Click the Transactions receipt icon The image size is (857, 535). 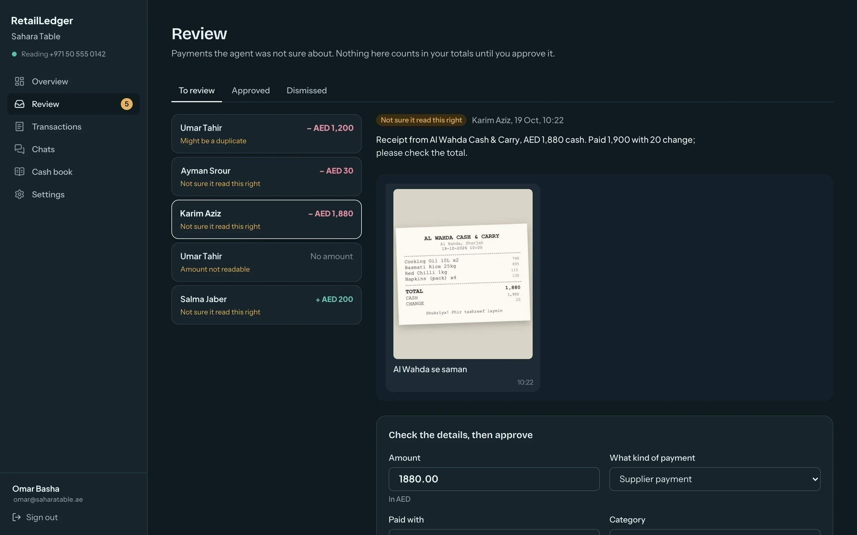point(19,127)
